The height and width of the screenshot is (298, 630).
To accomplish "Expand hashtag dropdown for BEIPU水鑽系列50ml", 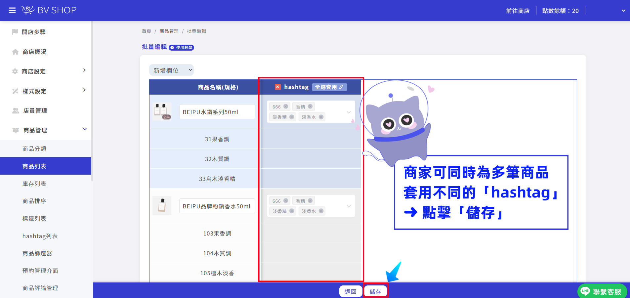I will (x=349, y=112).
